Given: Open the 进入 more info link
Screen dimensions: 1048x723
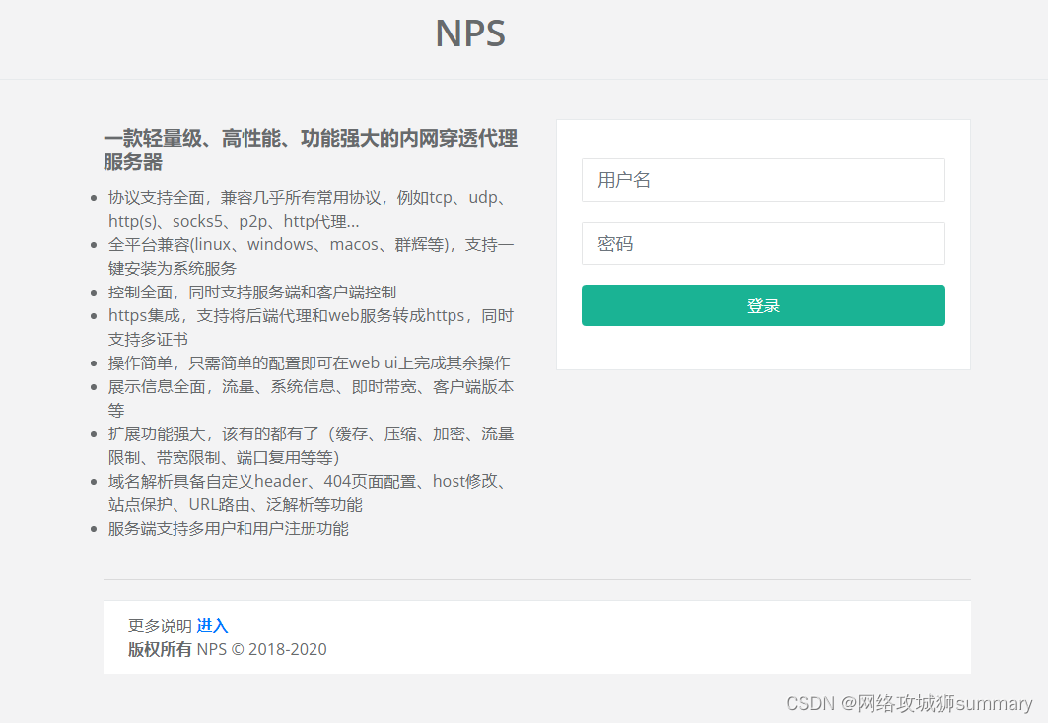Looking at the screenshot, I should [212, 625].
